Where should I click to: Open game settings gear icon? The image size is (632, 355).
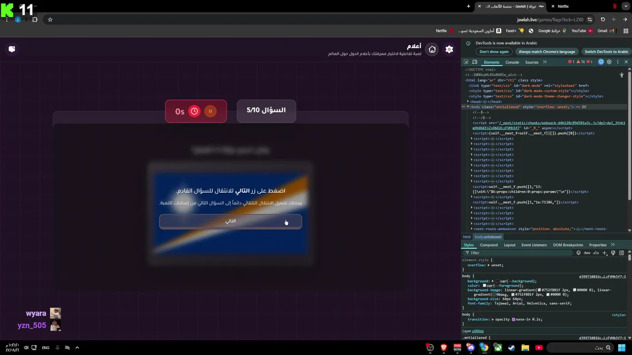449,49
